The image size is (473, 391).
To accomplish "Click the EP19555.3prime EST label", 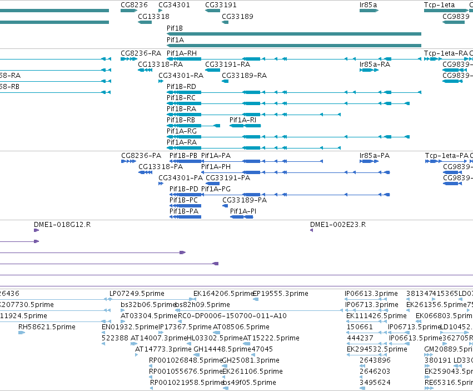I will tap(281, 294).
